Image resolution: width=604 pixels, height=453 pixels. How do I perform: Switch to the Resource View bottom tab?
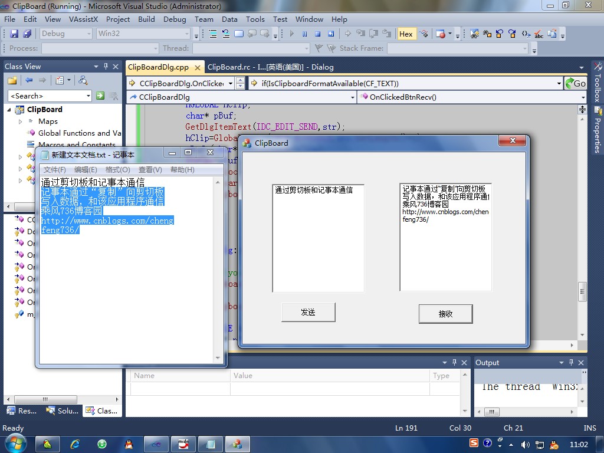click(22, 411)
